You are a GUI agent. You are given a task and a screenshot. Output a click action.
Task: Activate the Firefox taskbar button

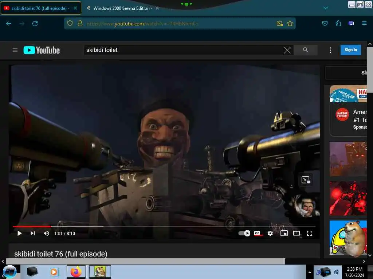click(76, 272)
